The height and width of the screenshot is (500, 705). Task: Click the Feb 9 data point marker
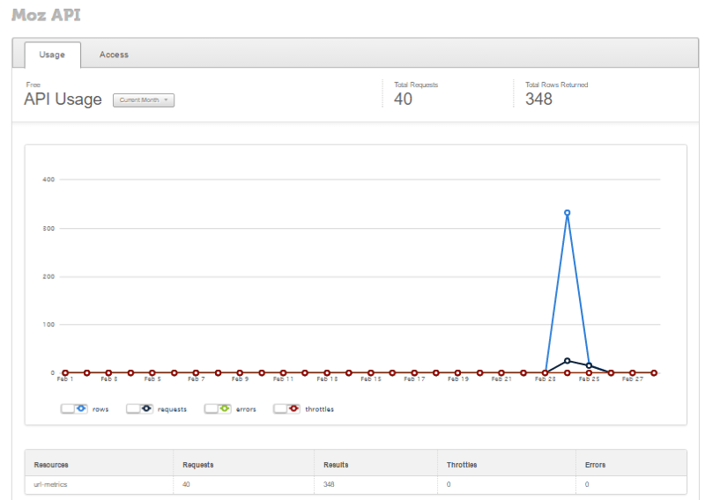click(240, 373)
